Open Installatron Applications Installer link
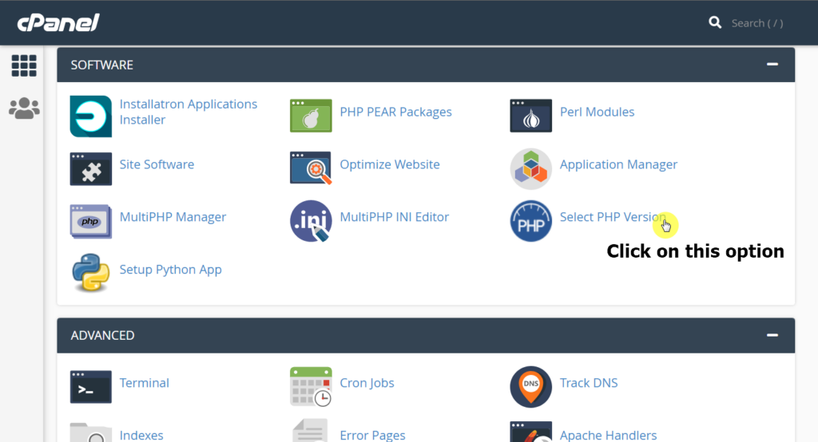 189,112
